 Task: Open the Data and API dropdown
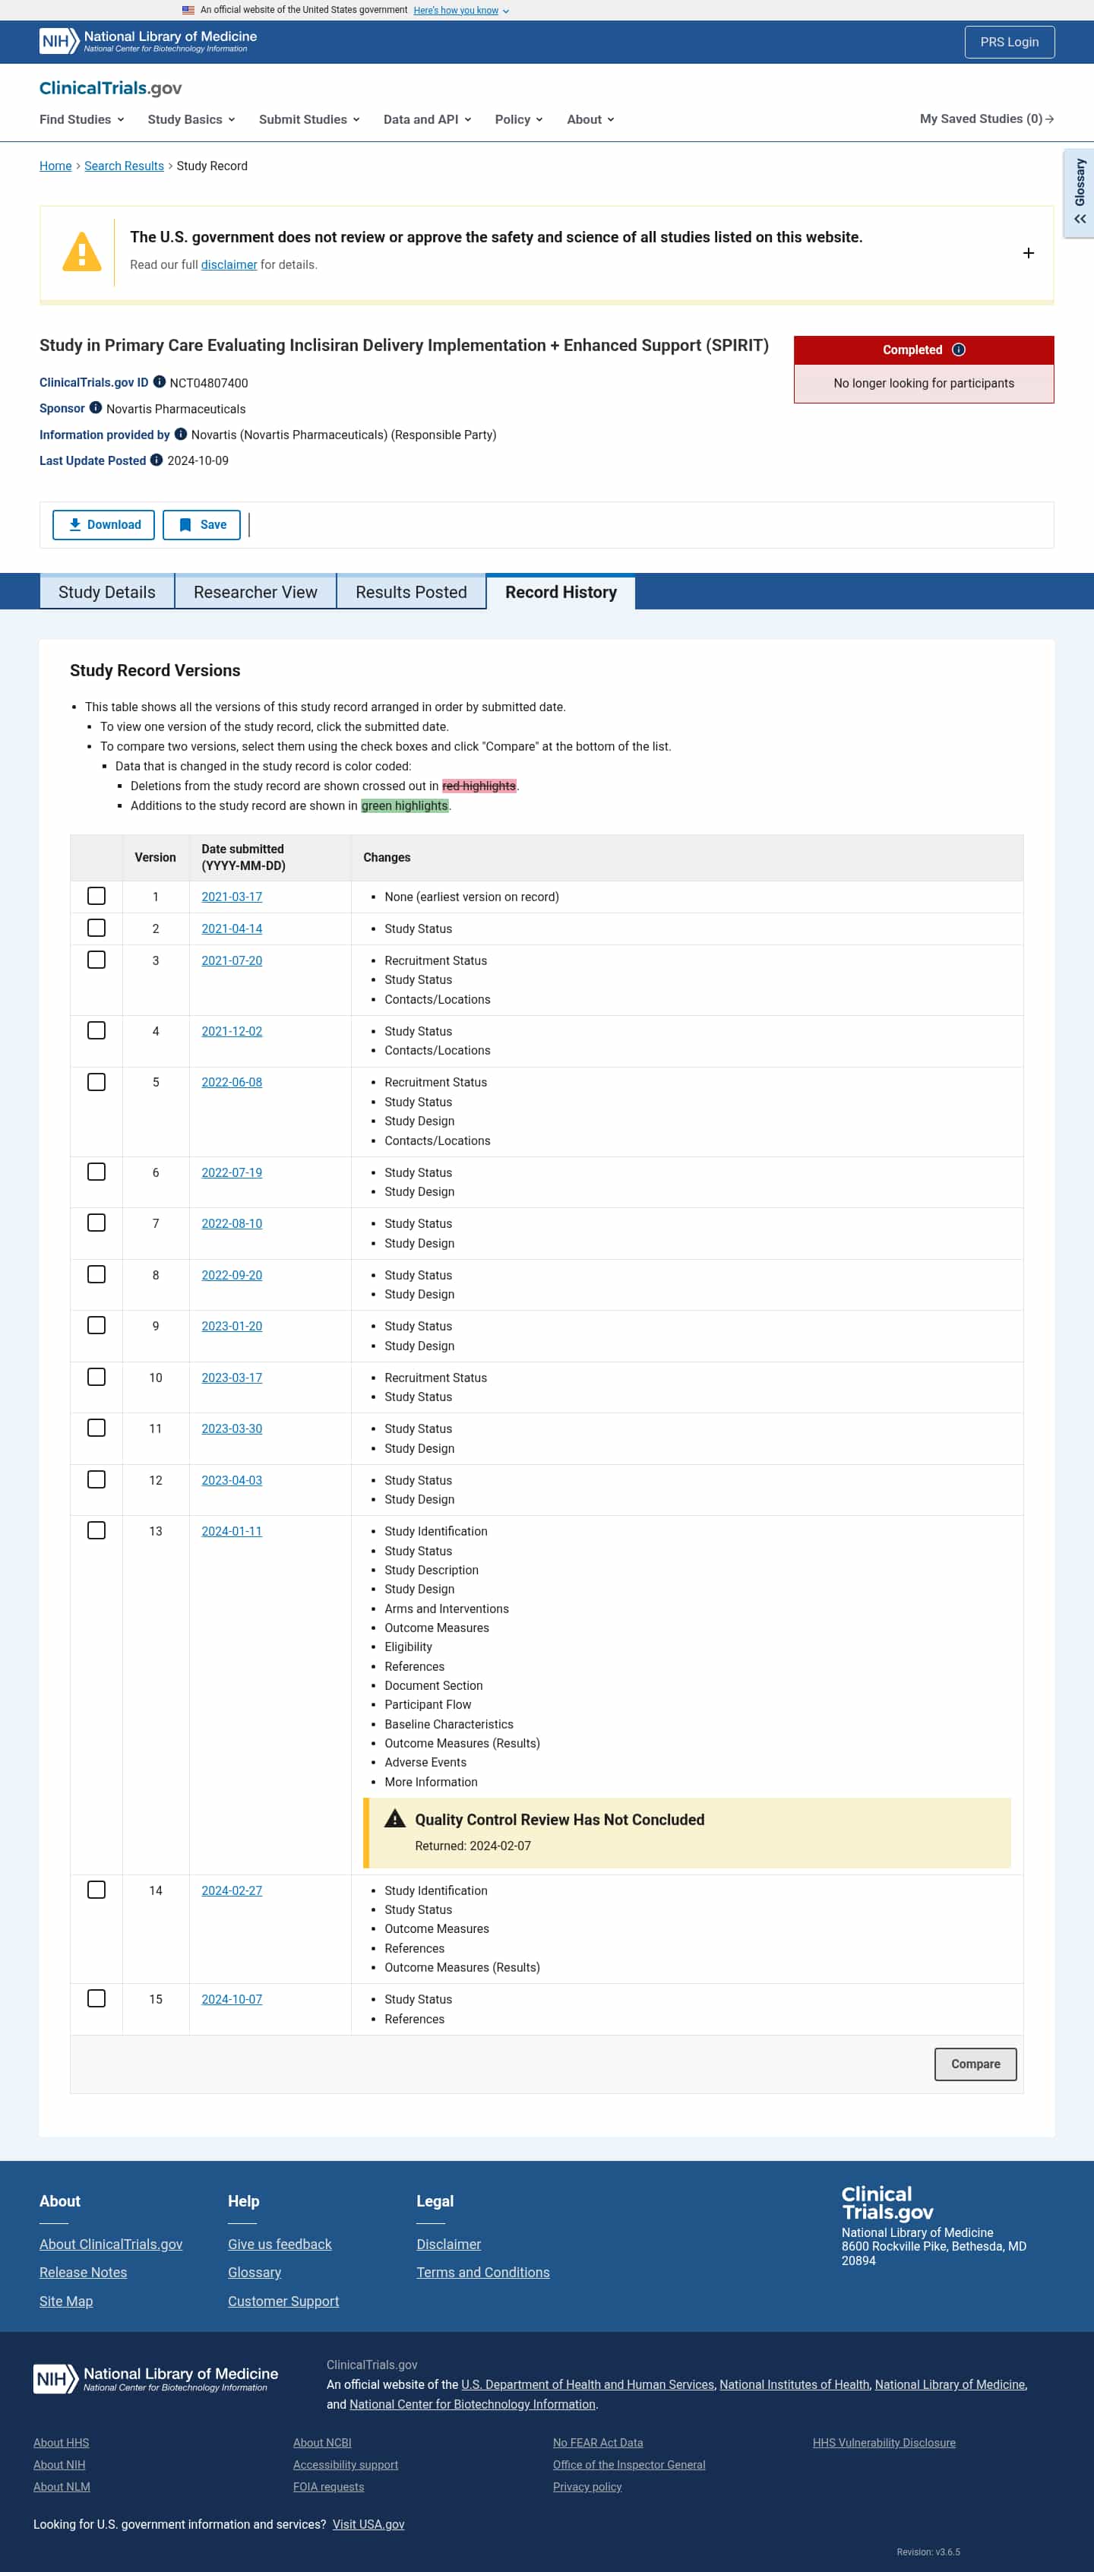427,119
